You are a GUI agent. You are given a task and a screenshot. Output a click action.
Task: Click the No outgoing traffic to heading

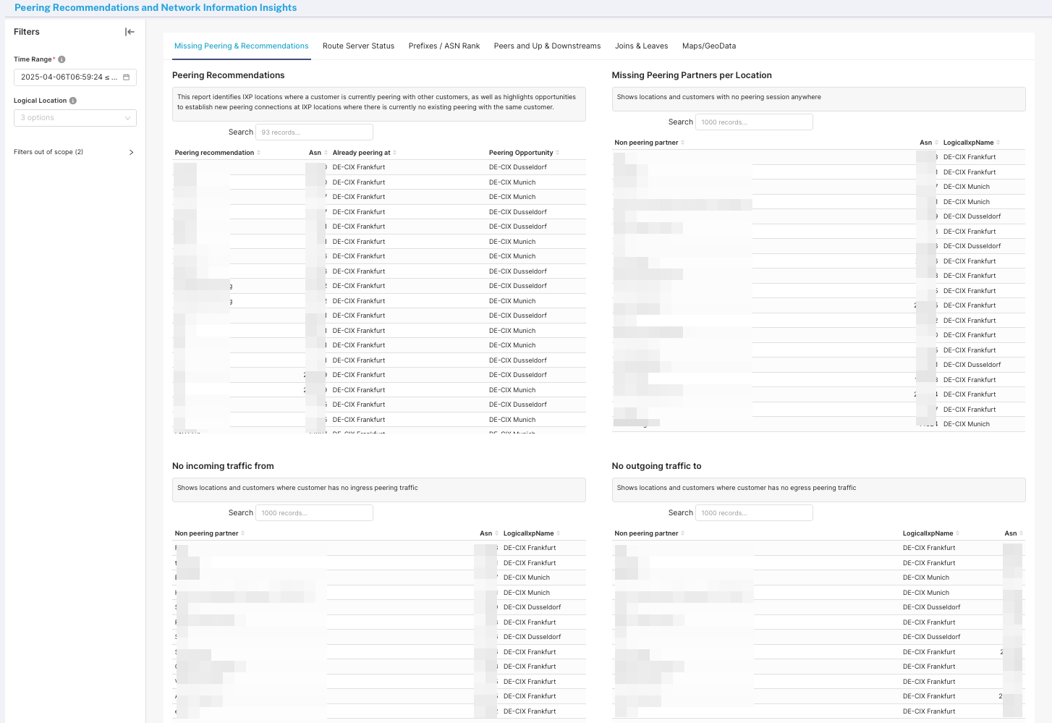point(656,466)
